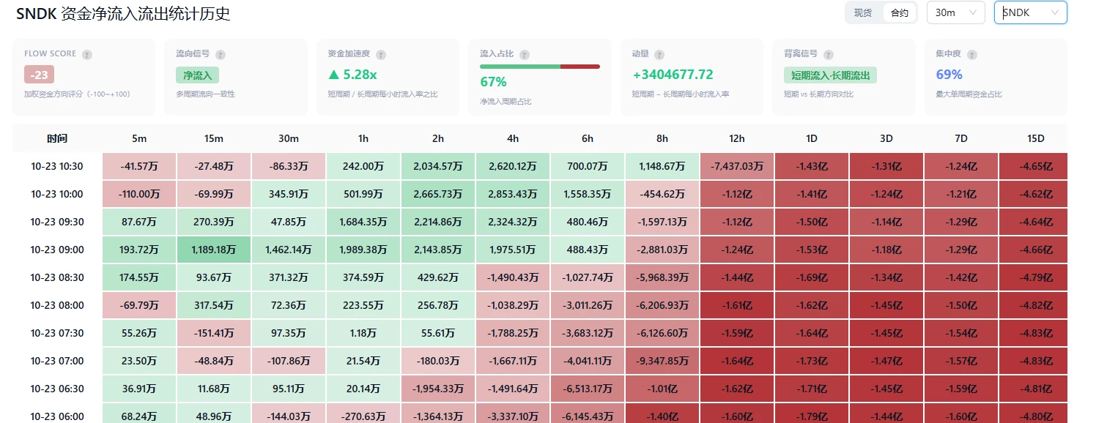The width and height of the screenshot is (1107, 423).
Task: Click the SNDK 资金净流入流出统计历史 page title
Action: click(x=123, y=13)
